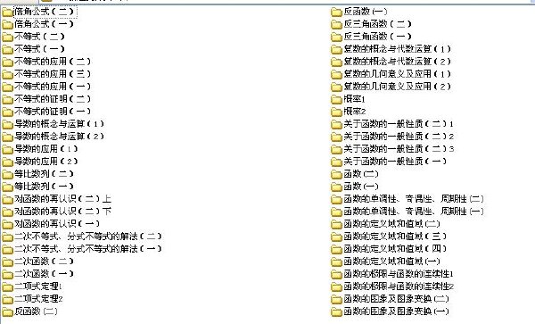Select the 复数的概念与代数运算（2） folder name
Screen dimensions: 535x324
pyautogui.click(x=398, y=62)
